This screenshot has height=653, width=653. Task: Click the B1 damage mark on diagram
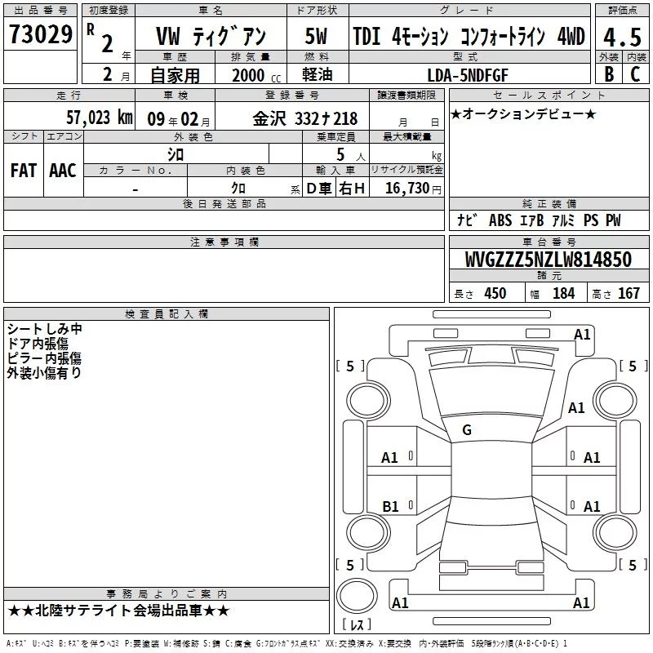390,506
